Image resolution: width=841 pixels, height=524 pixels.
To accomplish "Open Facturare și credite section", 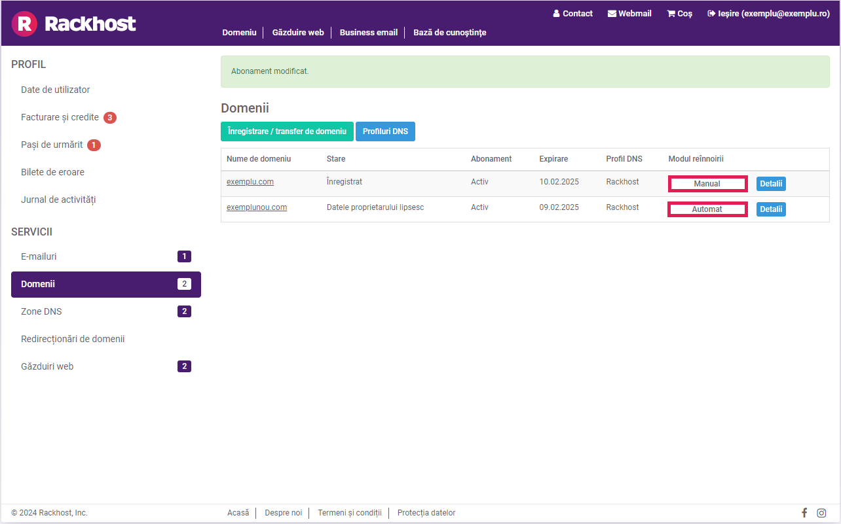I will tap(60, 117).
